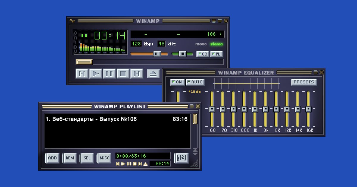Click the clutterbar V visualization letter

[x=76, y=51]
